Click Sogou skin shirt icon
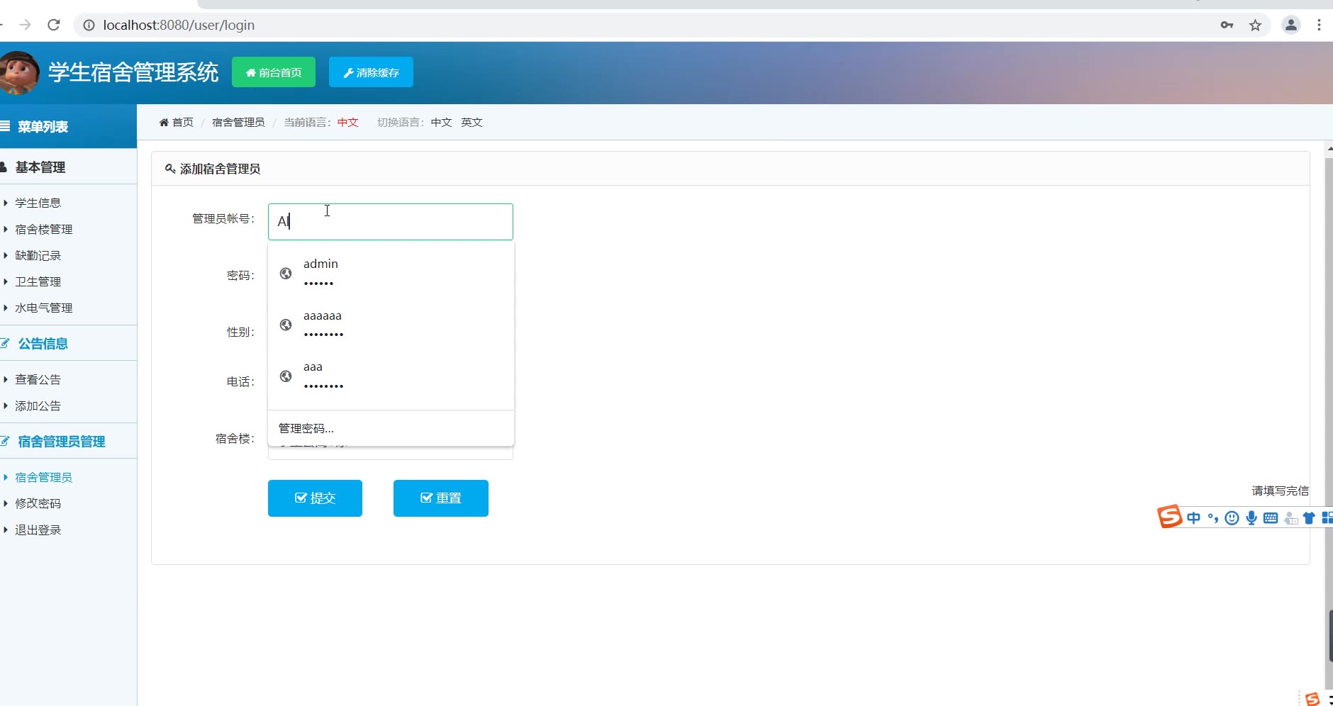1333x706 pixels. (1309, 518)
